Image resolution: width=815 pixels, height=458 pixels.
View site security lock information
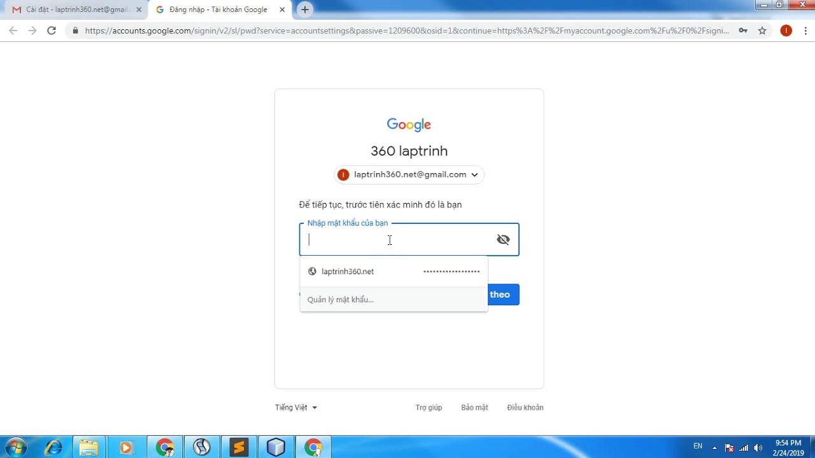pos(76,31)
